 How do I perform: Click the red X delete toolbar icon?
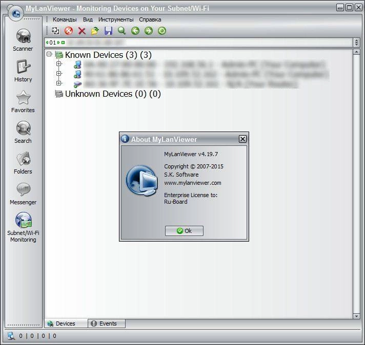pos(82,31)
